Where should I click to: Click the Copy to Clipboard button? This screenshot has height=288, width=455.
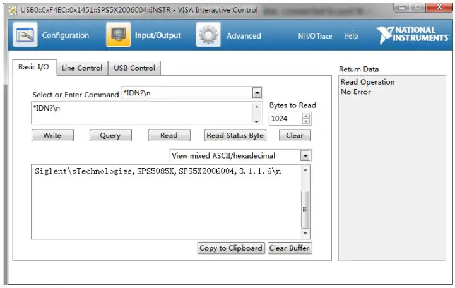pos(231,248)
